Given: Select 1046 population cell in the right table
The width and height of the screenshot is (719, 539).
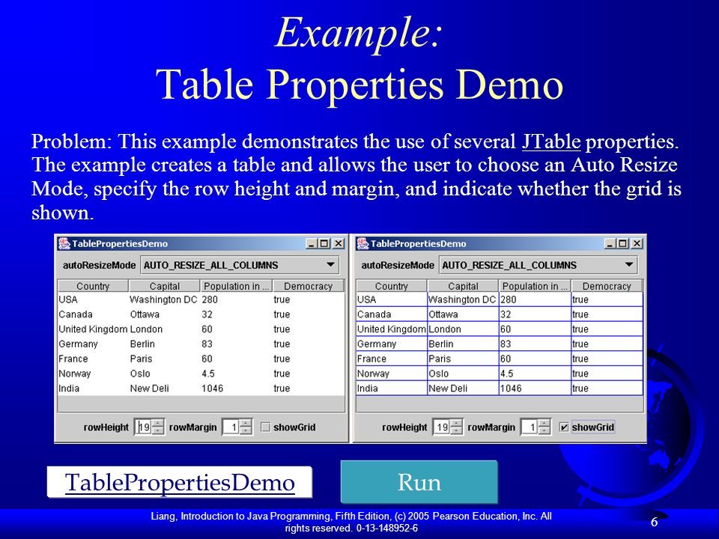Looking at the screenshot, I should 535,389.
